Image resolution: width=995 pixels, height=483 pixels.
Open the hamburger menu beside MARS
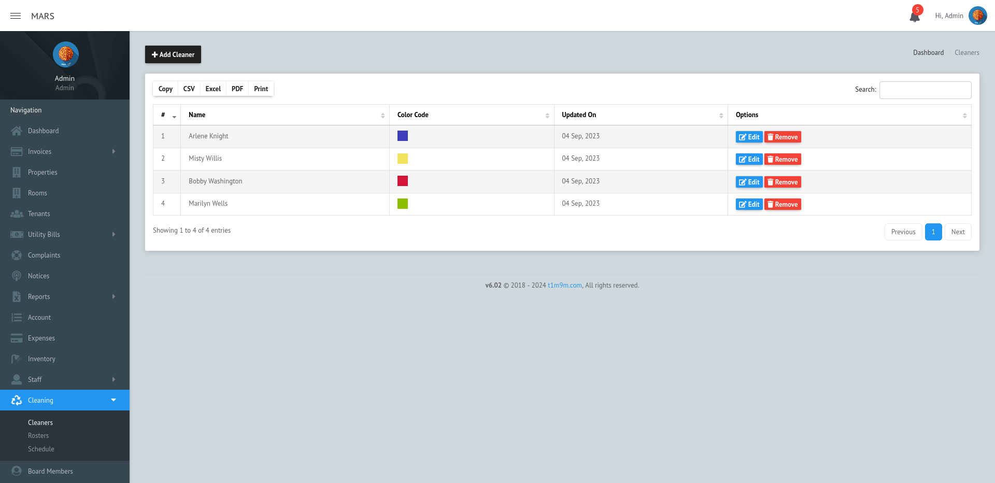16,16
